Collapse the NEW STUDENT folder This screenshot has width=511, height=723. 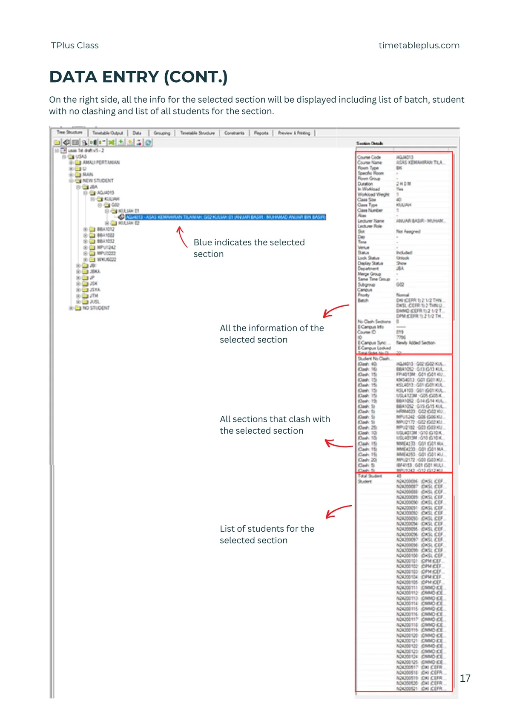click(71, 181)
